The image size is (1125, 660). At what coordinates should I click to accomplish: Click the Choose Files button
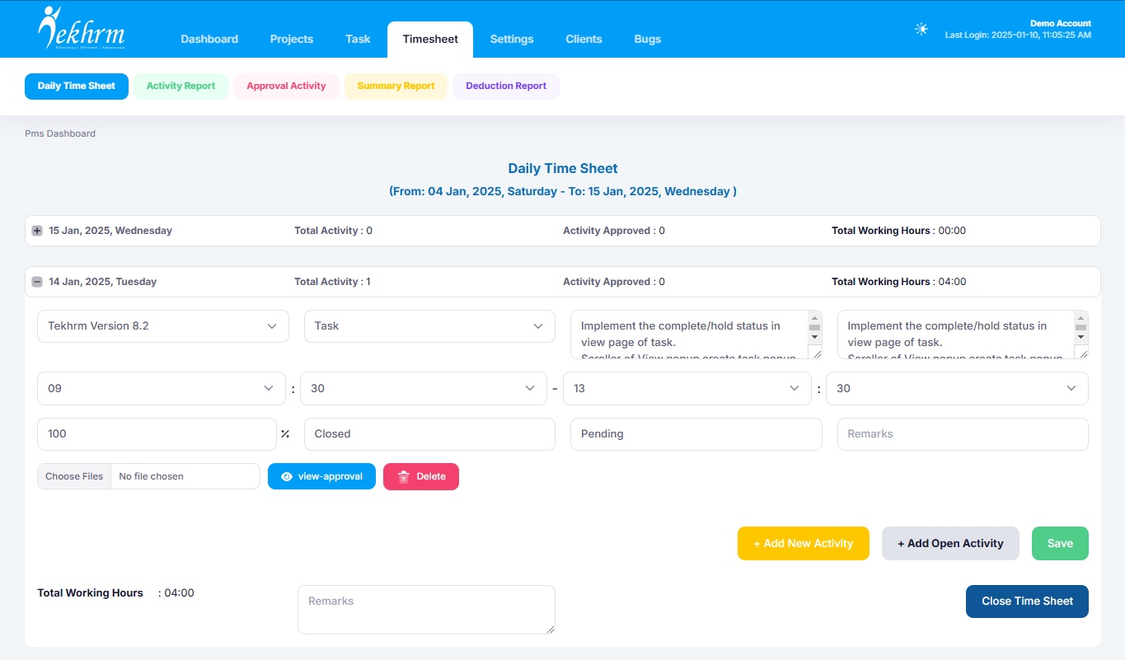[x=74, y=476]
